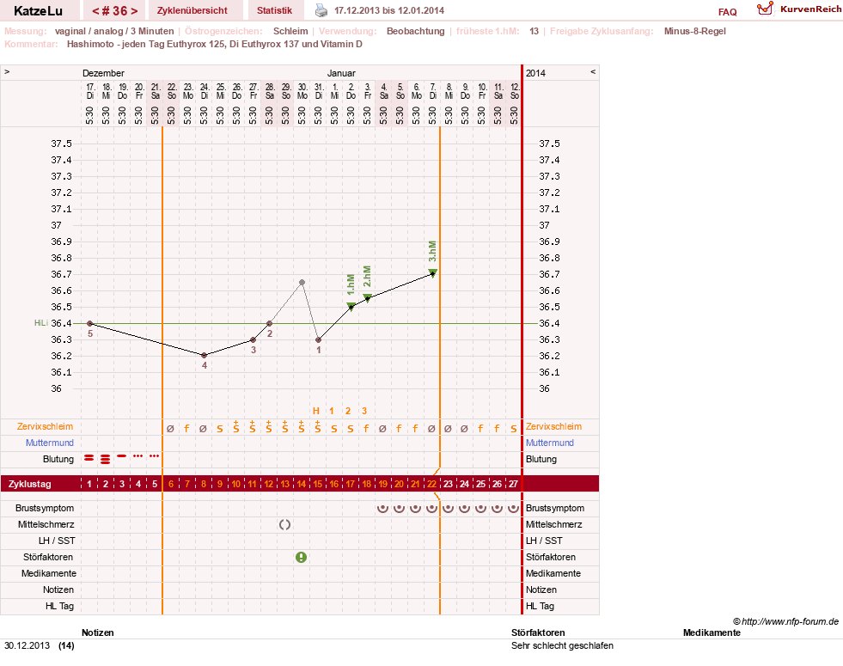Select cycle day 1 in Zyklustag bar

coord(89,484)
